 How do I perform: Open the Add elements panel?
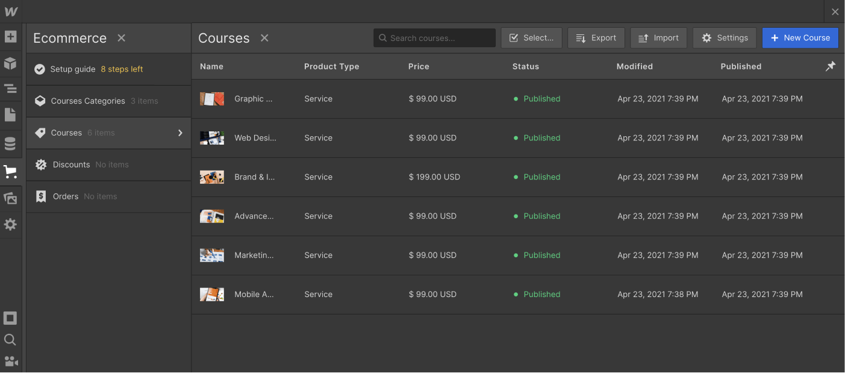coord(10,37)
